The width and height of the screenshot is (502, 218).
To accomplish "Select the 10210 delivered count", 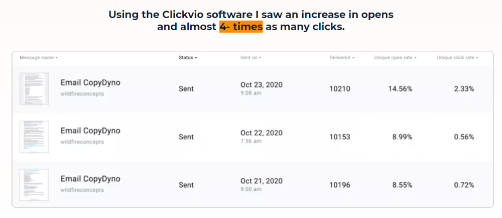I will click(x=340, y=89).
